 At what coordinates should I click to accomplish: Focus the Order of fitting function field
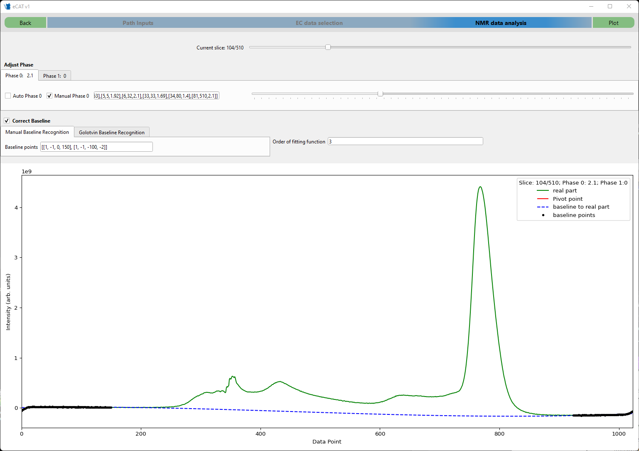click(405, 142)
